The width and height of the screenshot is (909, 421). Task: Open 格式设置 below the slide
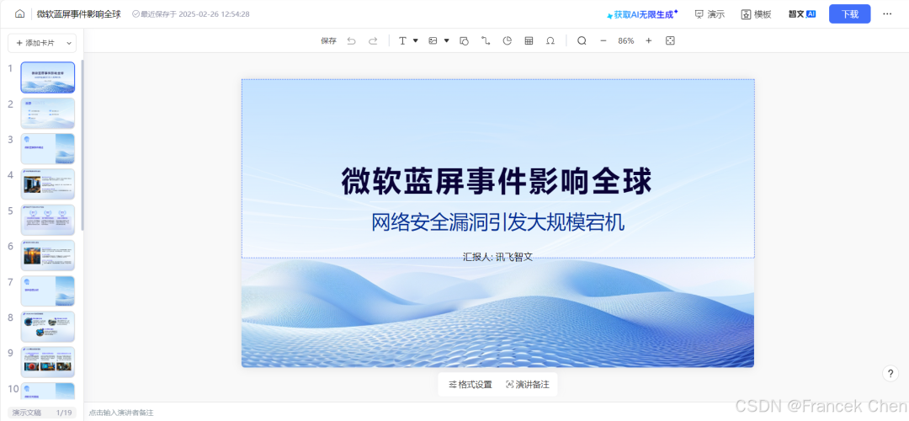[470, 385]
